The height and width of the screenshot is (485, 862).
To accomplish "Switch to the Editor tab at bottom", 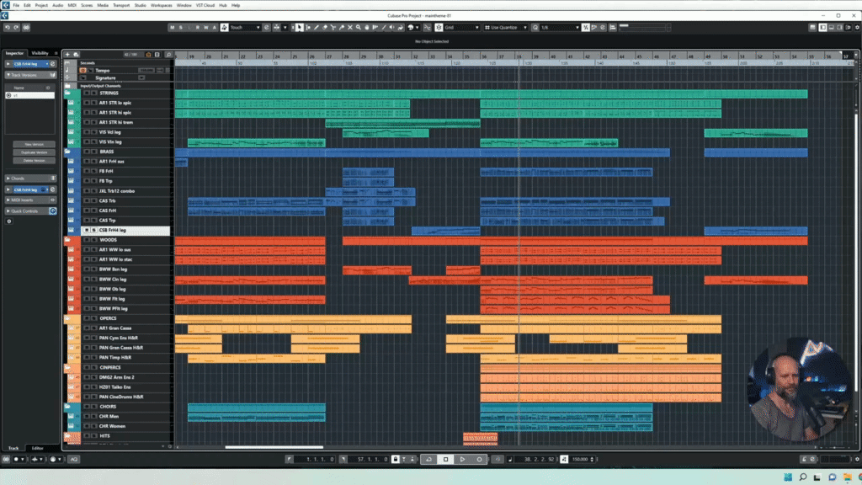I will pyautogui.click(x=37, y=448).
